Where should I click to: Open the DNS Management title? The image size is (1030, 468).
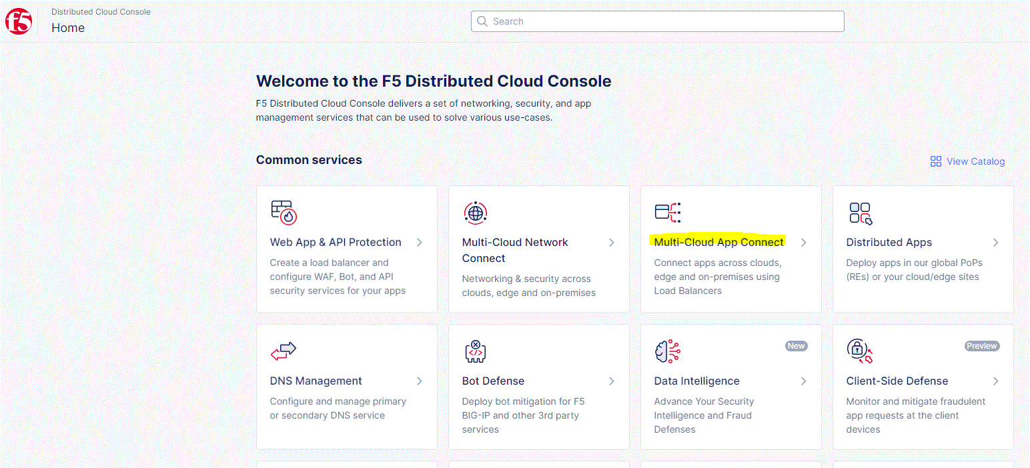pyautogui.click(x=316, y=381)
